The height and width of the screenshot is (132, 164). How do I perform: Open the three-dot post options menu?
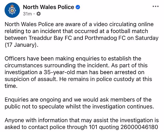156,6
